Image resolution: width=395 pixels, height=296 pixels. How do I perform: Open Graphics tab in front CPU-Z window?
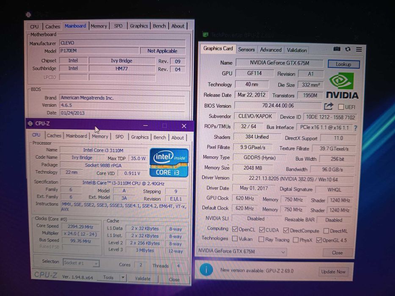point(140,137)
